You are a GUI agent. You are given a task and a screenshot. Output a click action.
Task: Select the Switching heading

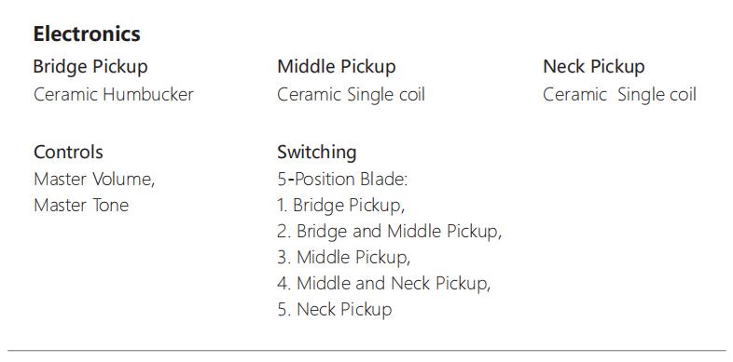(x=317, y=153)
